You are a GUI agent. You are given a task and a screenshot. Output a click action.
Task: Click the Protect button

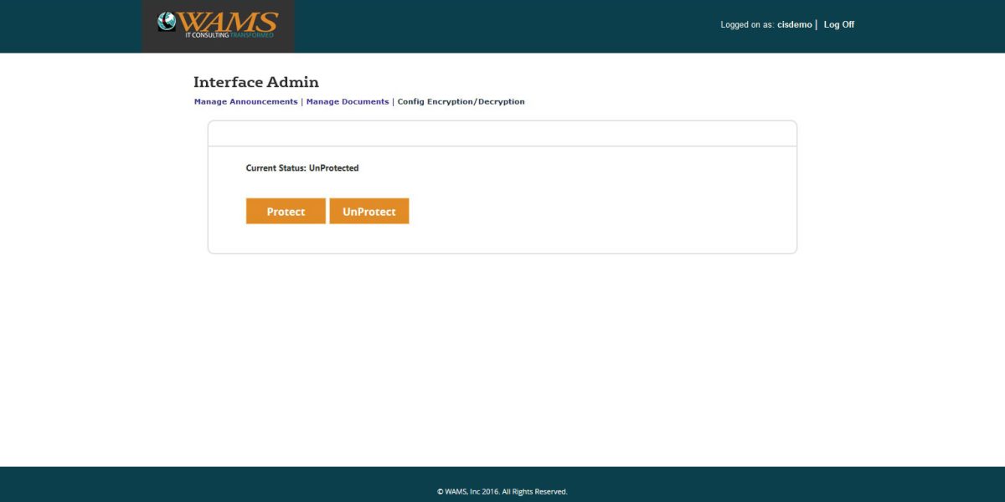click(286, 211)
